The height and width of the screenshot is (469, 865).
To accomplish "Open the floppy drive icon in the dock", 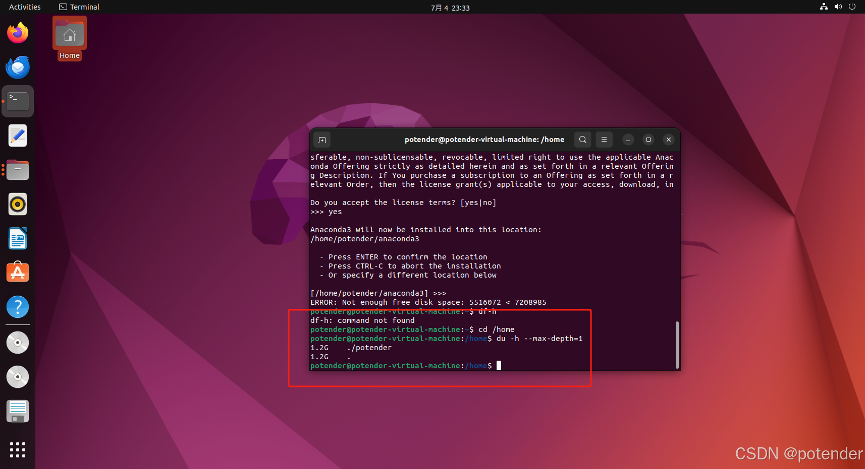I will coord(18,411).
